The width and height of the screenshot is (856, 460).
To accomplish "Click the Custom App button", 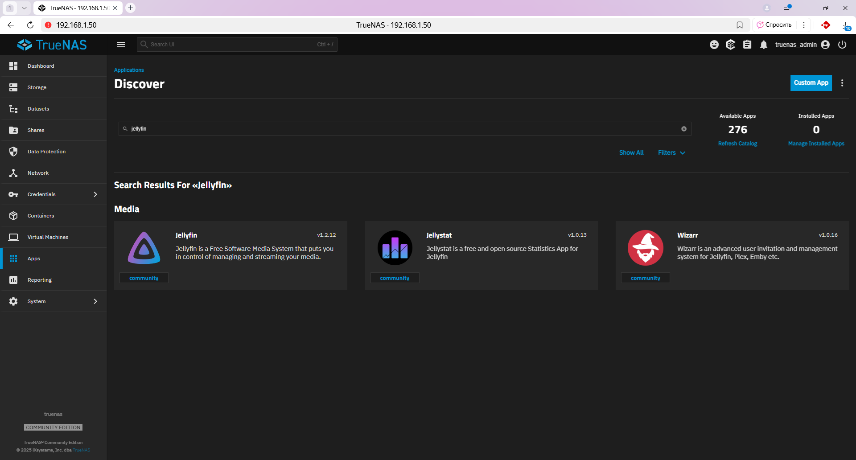I will click(x=811, y=83).
